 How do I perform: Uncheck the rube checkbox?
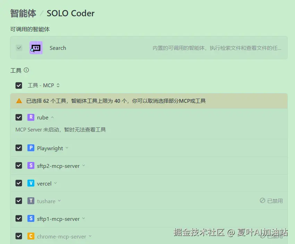19,117
